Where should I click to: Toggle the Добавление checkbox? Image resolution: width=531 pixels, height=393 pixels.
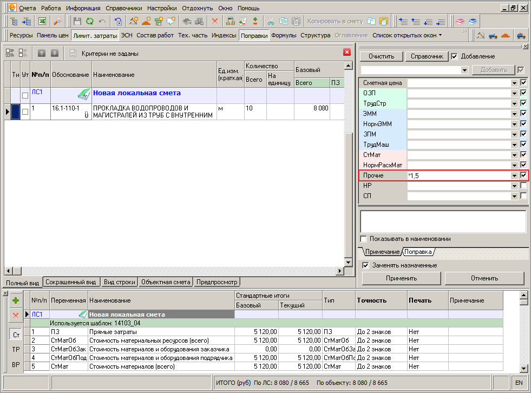(x=455, y=57)
